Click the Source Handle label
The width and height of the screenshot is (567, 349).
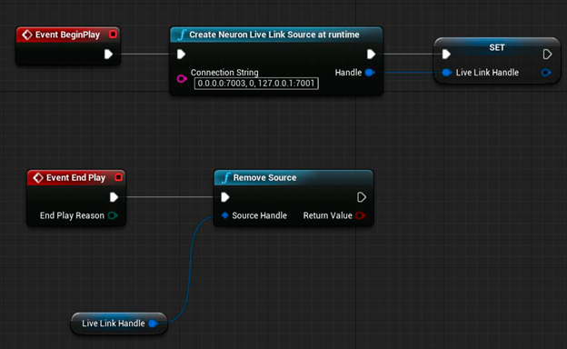(x=259, y=215)
